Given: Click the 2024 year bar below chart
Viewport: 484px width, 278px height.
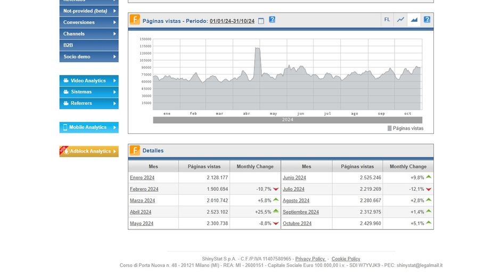Looking at the screenshot, I should [x=288, y=120].
